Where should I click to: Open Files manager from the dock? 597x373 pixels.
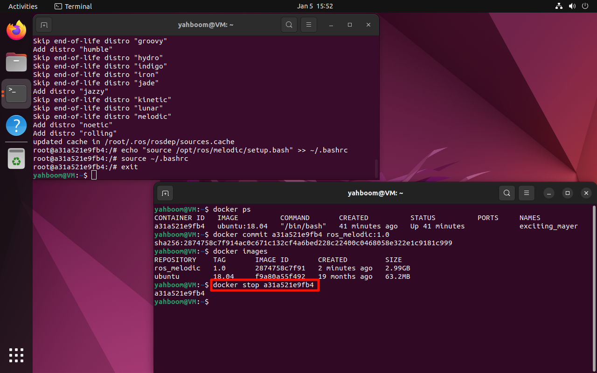16,62
